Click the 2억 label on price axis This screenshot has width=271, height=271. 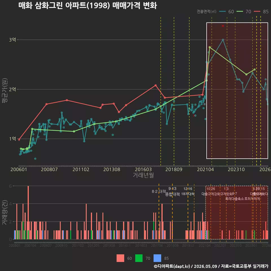(x=12, y=89)
